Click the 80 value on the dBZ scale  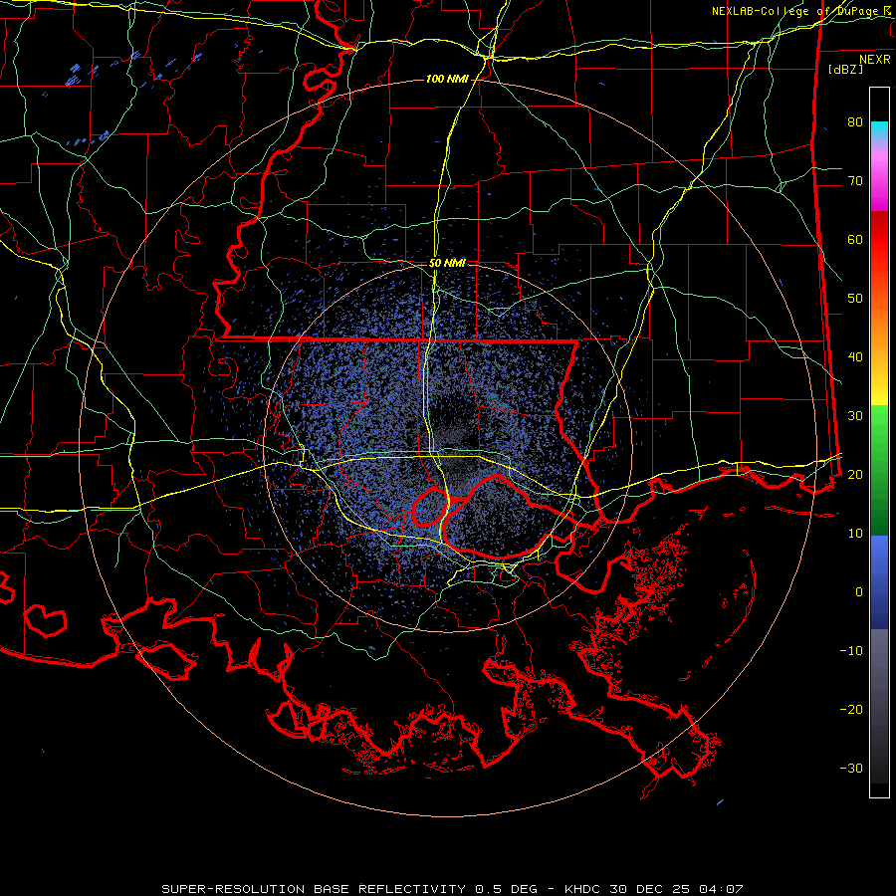click(855, 121)
